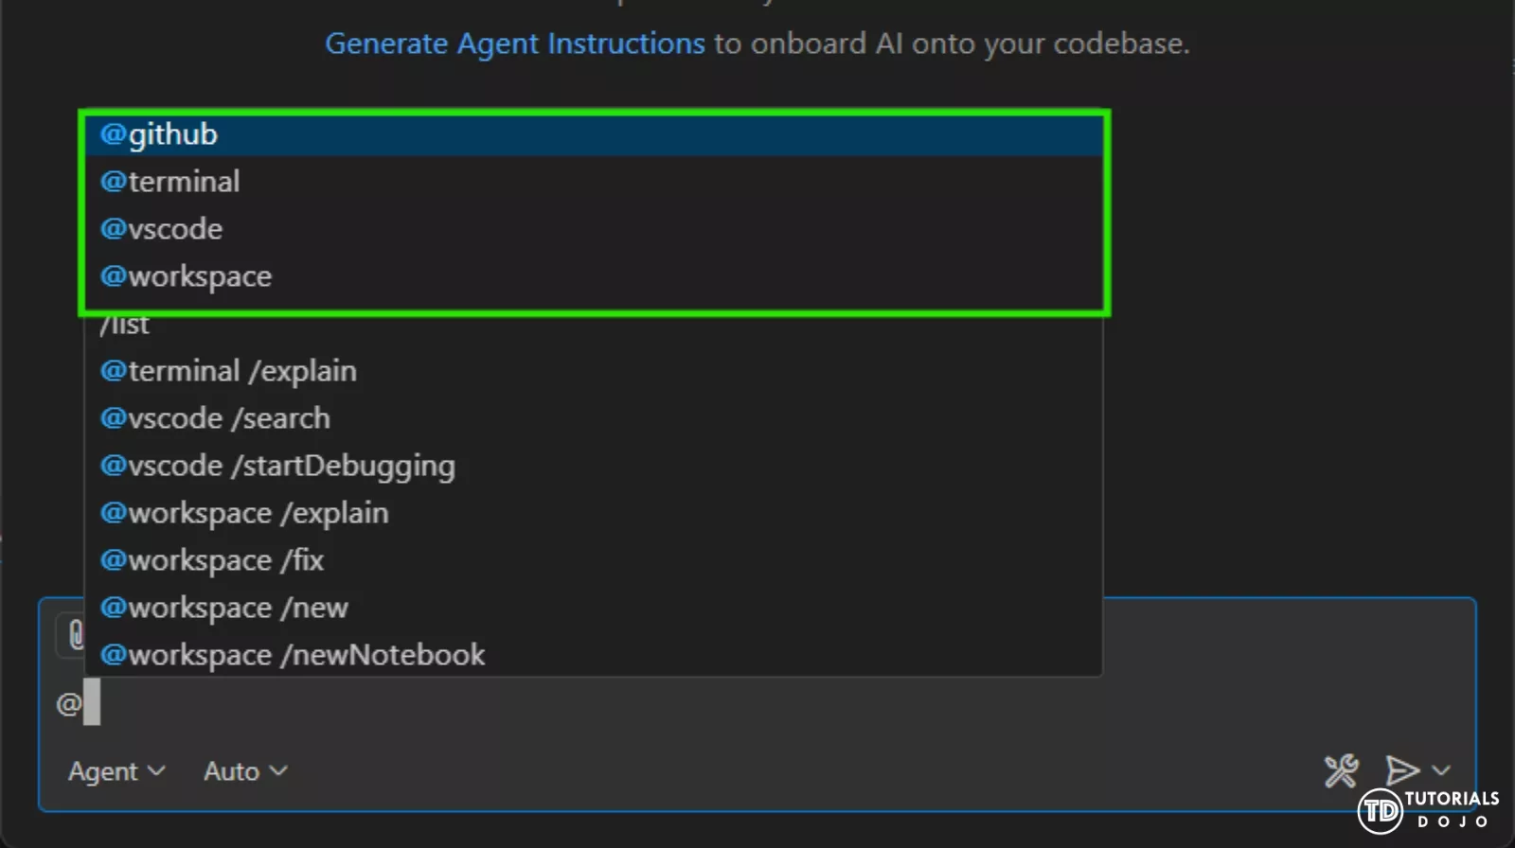This screenshot has height=848, width=1515.
Task: Choose the @workspace /fix command
Action: (x=212, y=560)
